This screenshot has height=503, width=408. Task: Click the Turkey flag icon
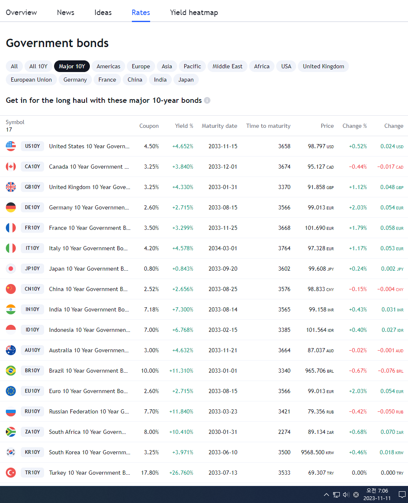[11, 473]
